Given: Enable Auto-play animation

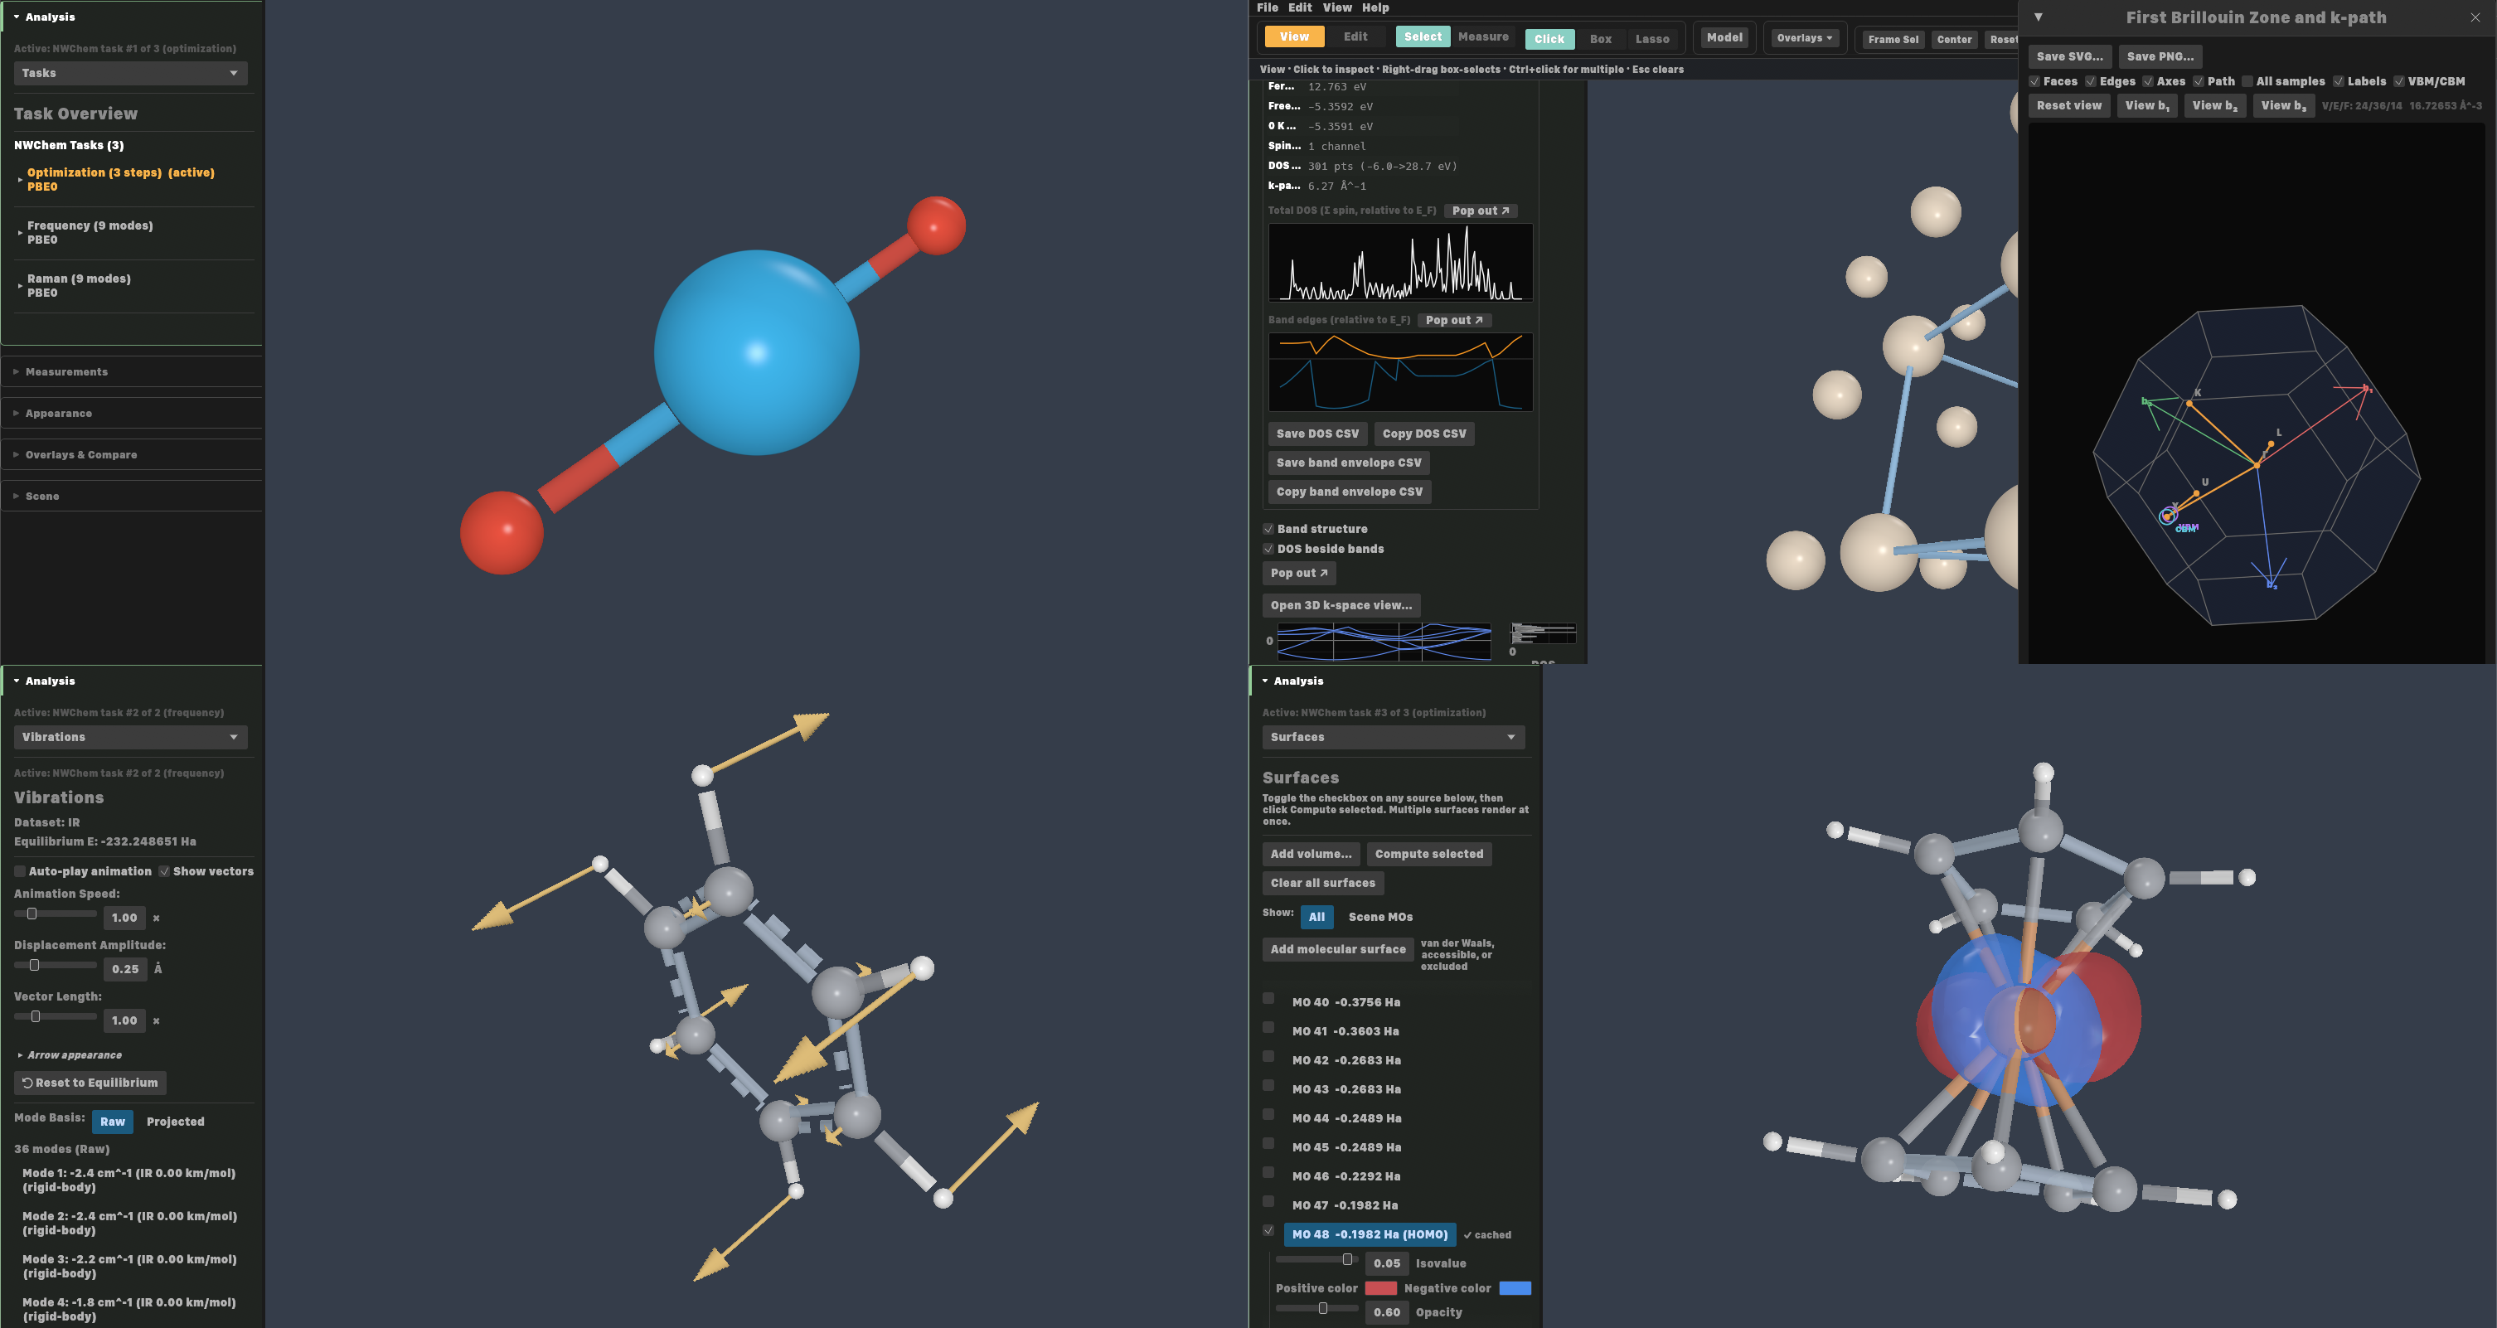Looking at the screenshot, I should 19,871.
